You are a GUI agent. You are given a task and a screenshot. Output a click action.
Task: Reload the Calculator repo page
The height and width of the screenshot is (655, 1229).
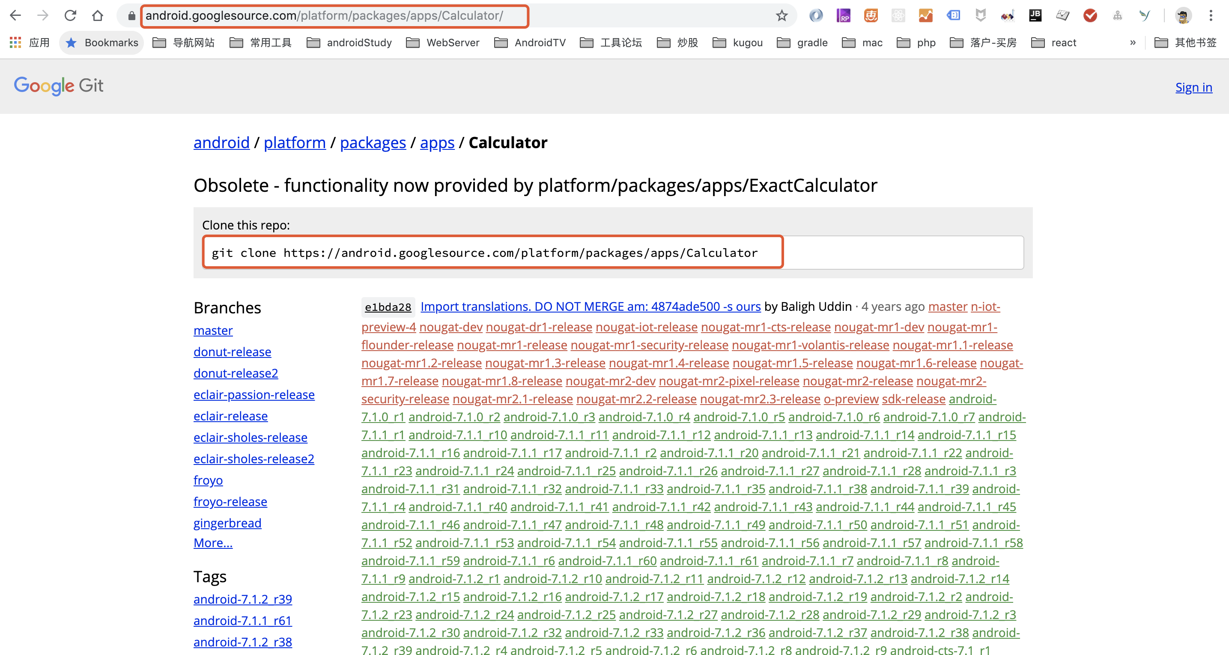pos(71,16)
